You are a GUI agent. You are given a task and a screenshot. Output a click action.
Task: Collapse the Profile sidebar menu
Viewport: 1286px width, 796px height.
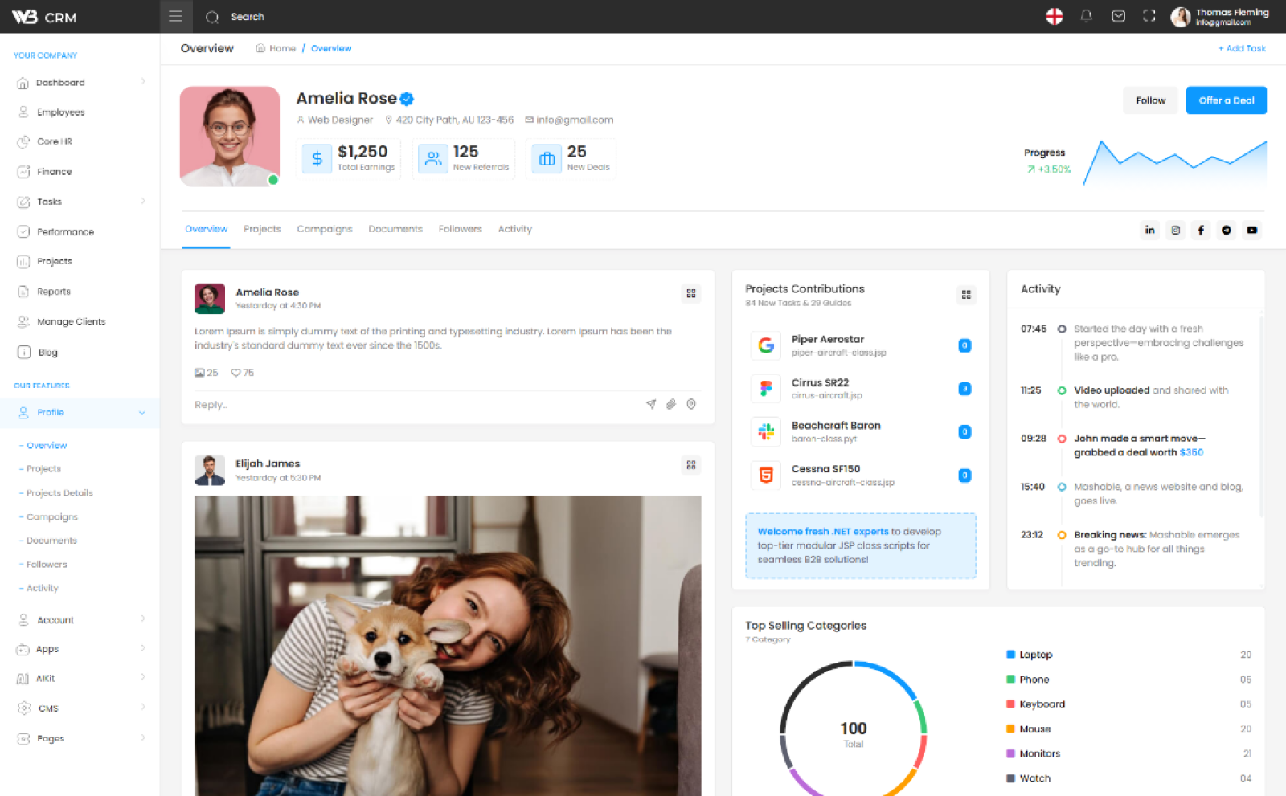point(80,413)
